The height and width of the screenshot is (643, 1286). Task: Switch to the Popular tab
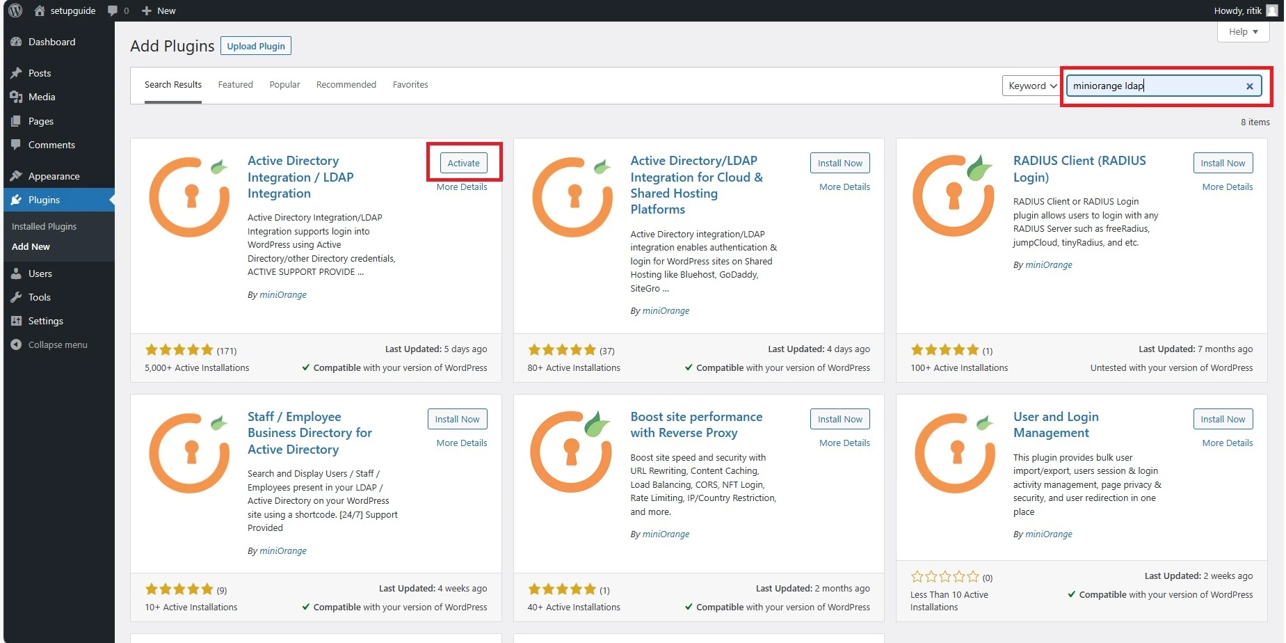click(284, 85)
